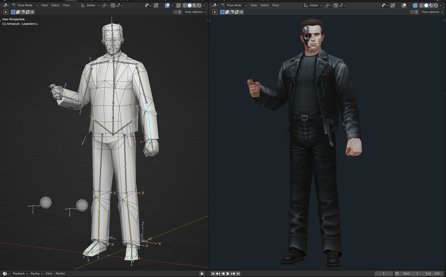
Task: Toggle X-axis mirror in left viewport
Action: (x=180, y=12)
